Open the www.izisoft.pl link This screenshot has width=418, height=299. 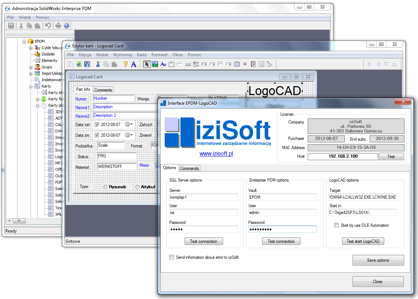[216, 154]
